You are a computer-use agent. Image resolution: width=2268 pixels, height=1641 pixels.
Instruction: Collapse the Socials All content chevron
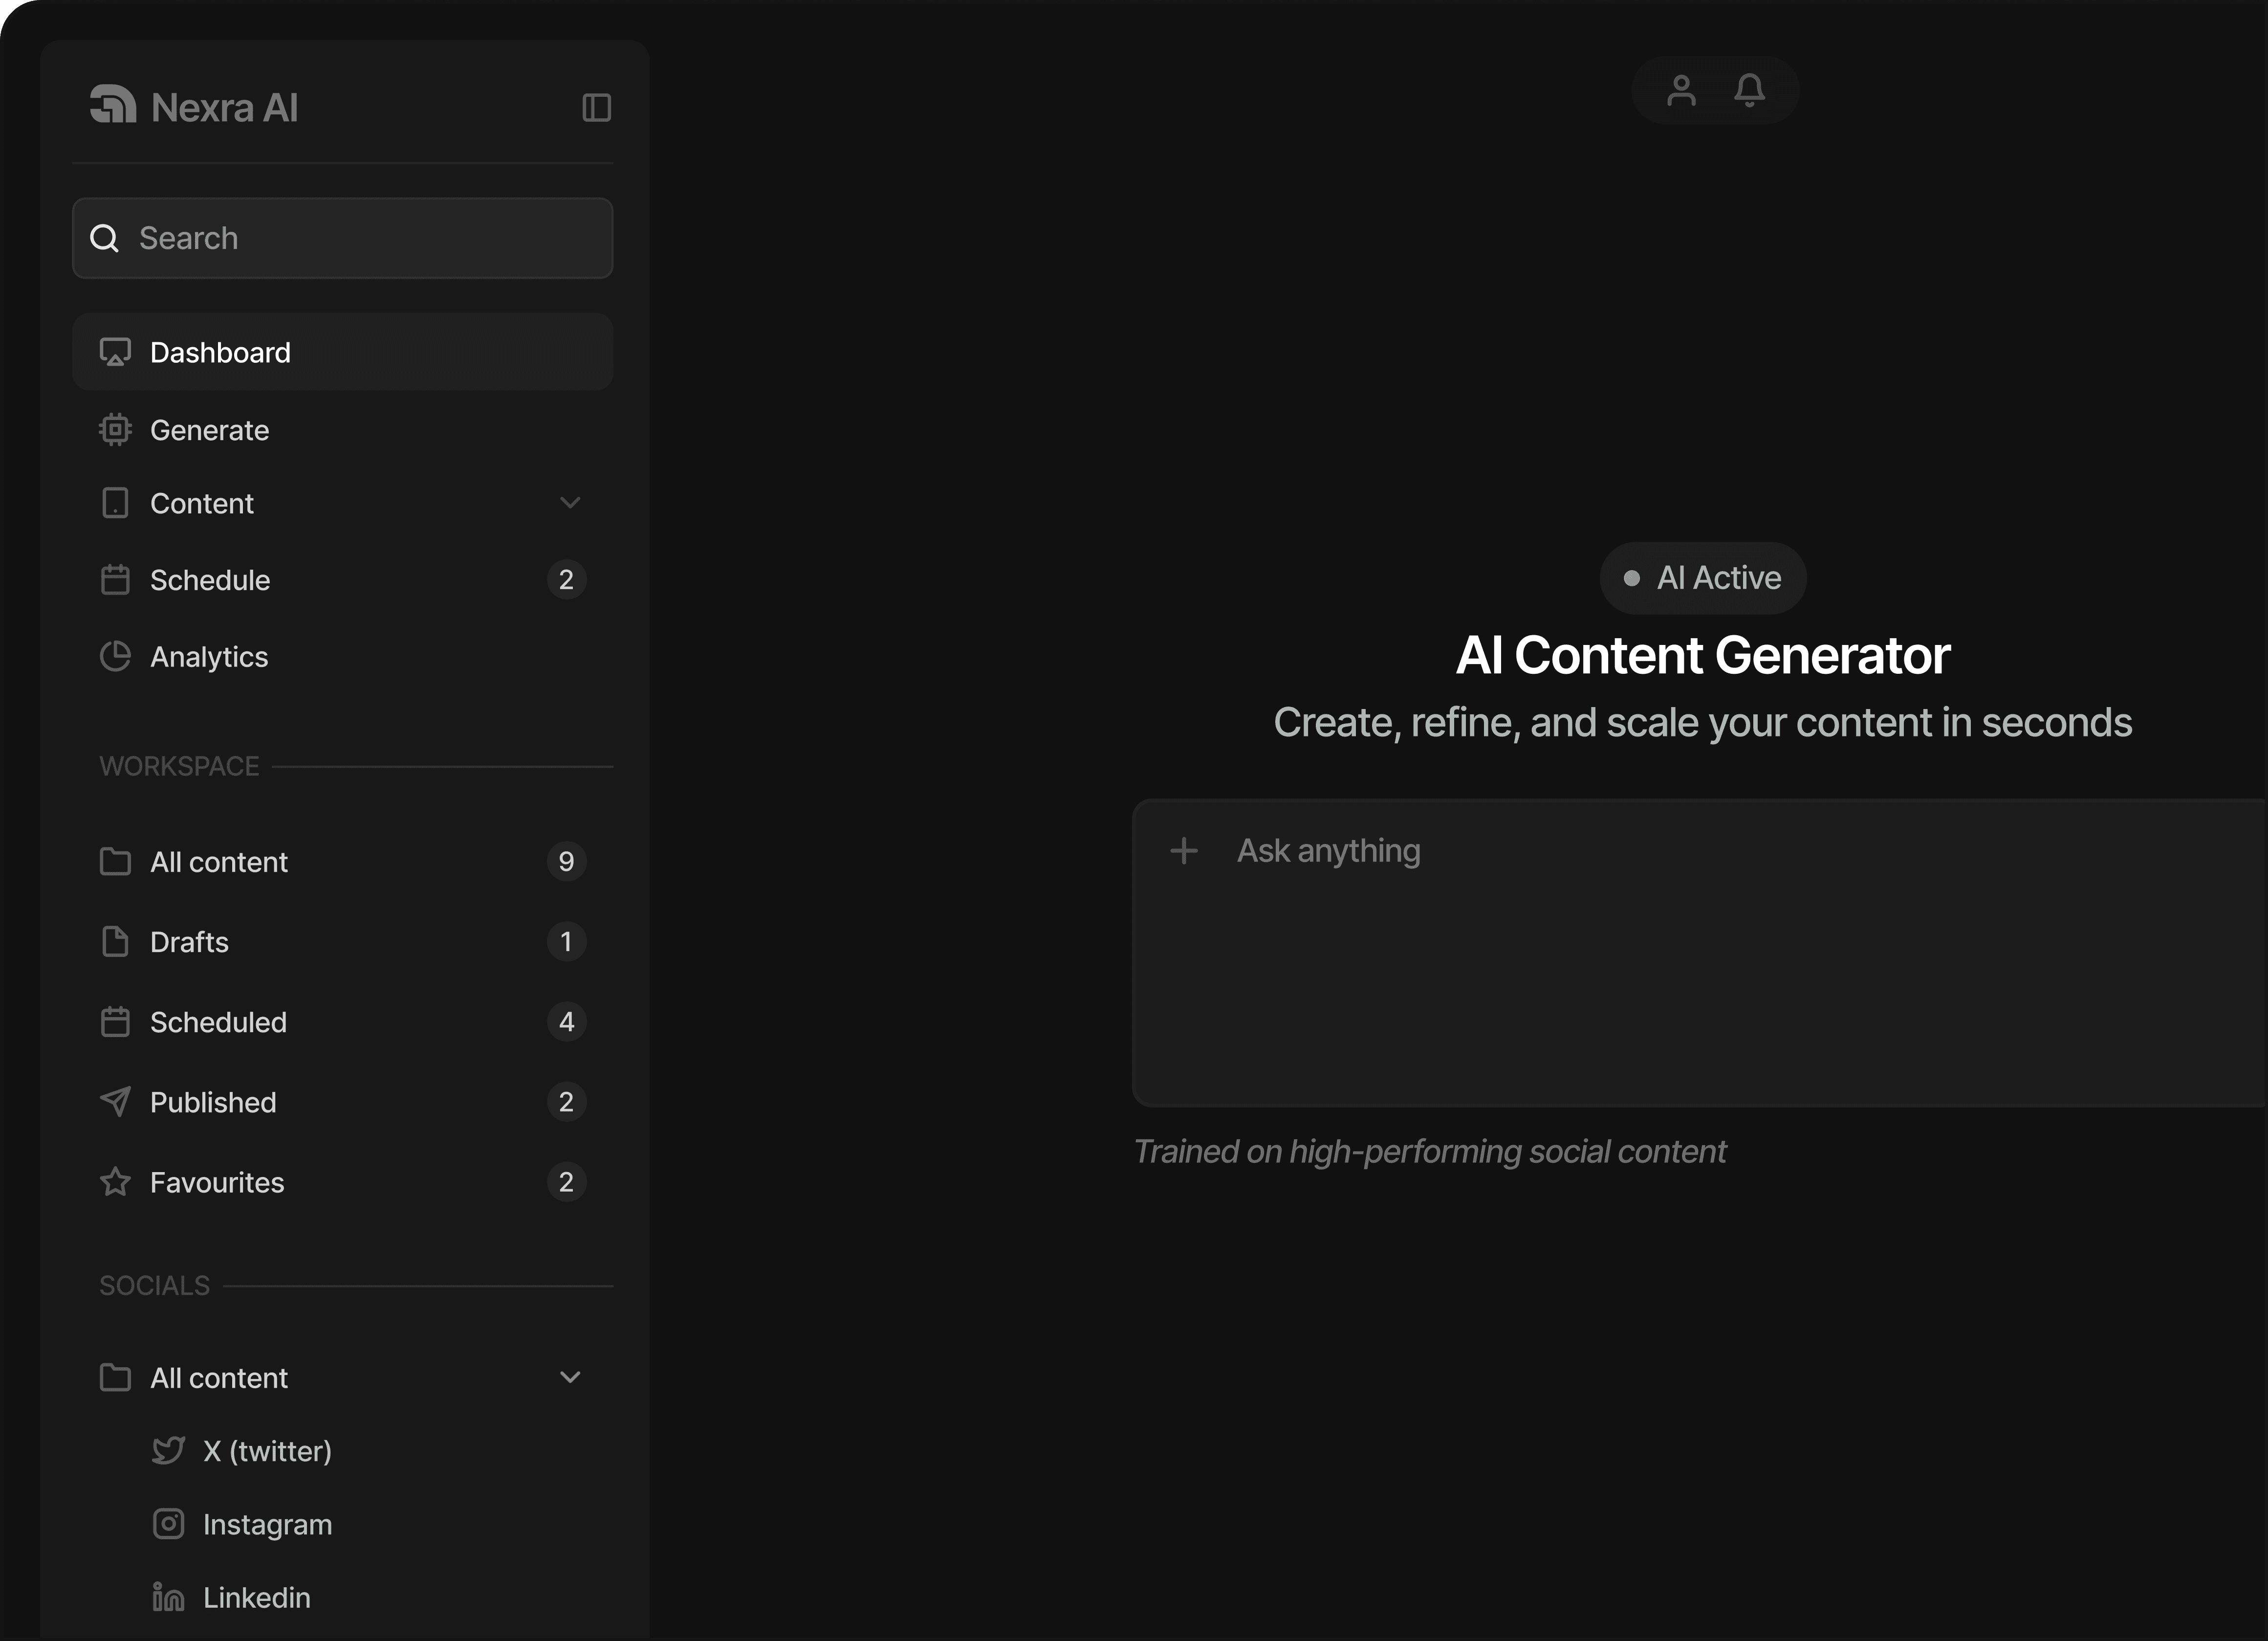pos(570,1378)
